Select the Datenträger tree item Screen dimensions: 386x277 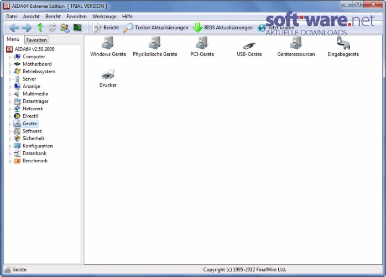(35, 101)
